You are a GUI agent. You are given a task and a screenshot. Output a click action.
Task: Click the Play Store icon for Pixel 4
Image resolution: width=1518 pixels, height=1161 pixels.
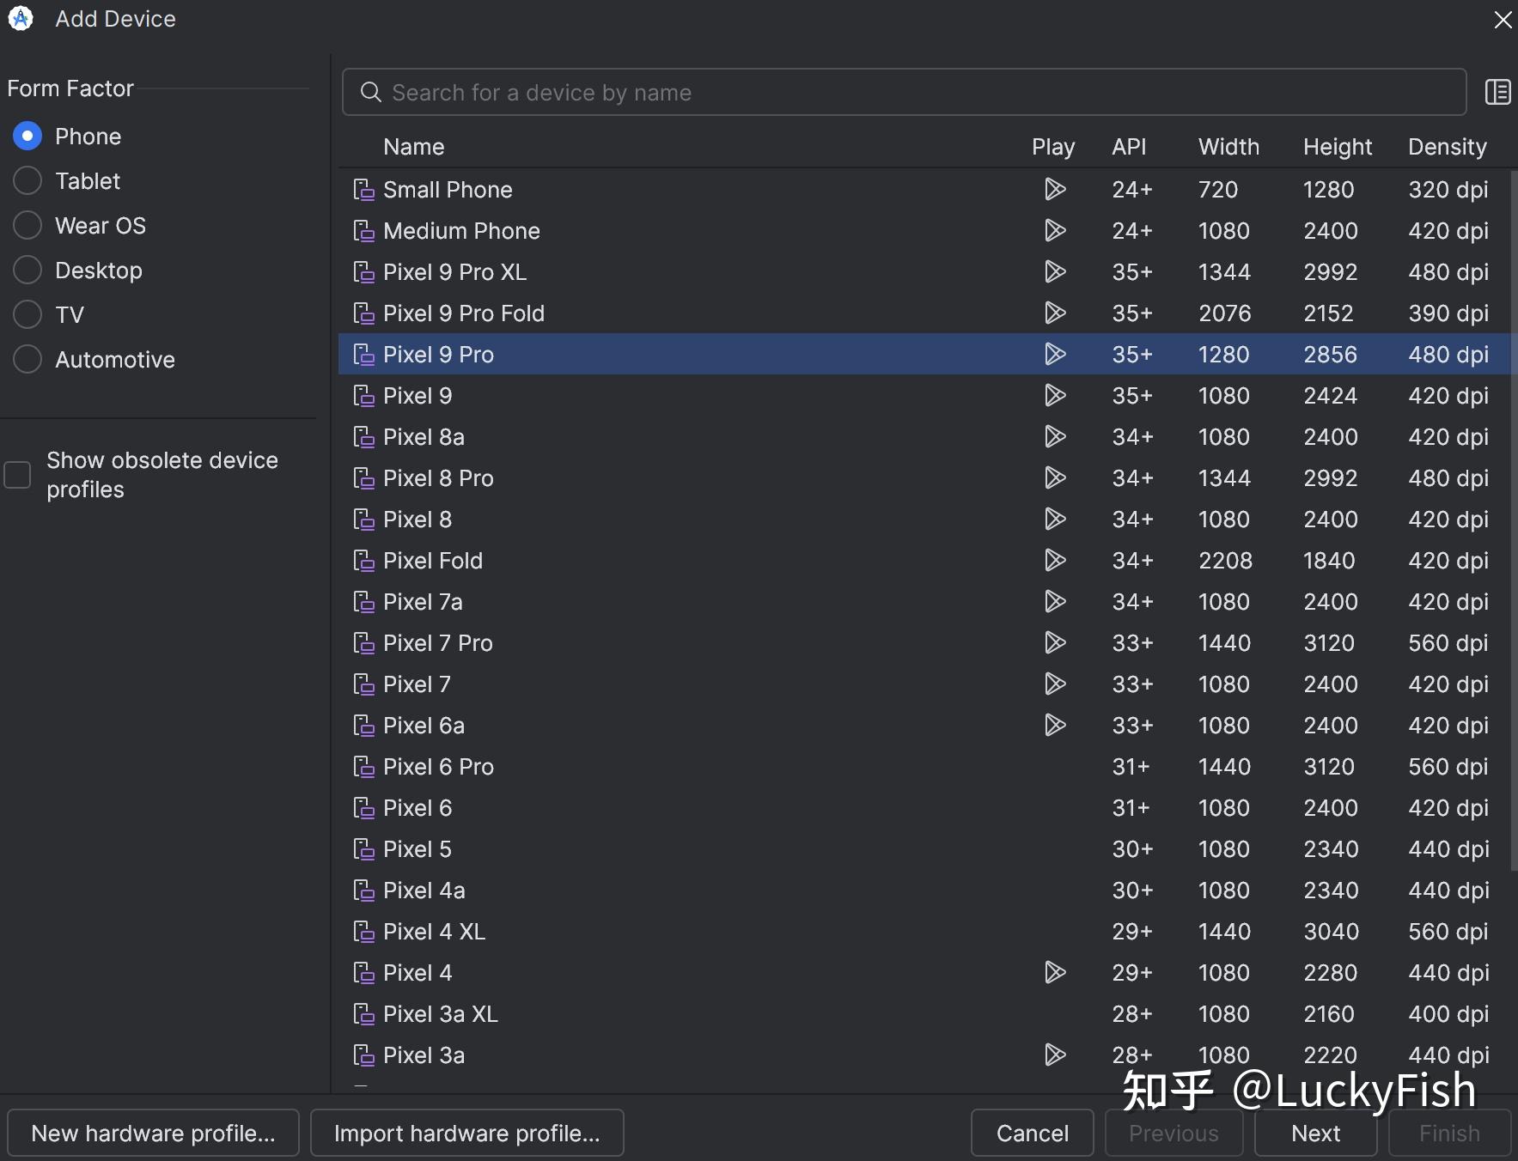pos(1054,972)
